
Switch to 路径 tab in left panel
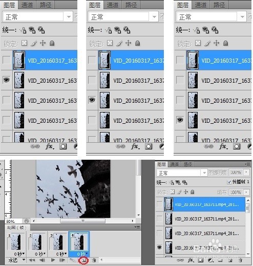click(x=46, y=5)
